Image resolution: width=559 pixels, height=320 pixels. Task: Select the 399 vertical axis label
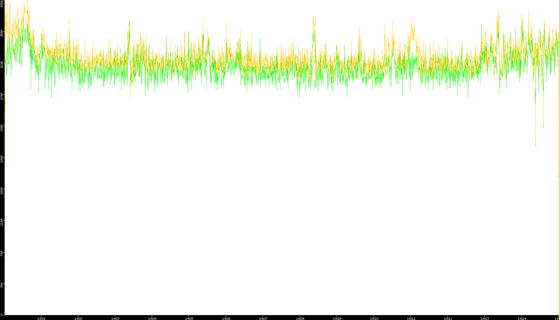(x=2, y=285)
